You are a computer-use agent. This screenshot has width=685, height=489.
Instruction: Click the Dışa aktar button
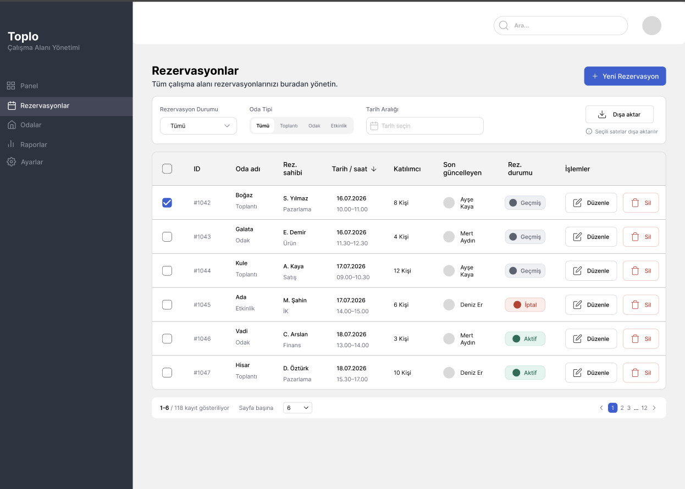click(x=620, y=114)
